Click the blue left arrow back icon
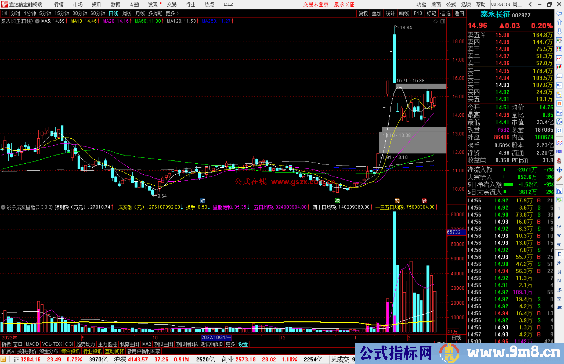 (559, 13)
